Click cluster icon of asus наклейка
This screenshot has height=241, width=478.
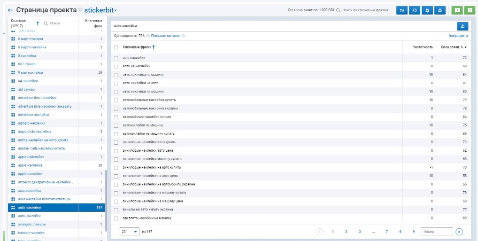point(13,190)
